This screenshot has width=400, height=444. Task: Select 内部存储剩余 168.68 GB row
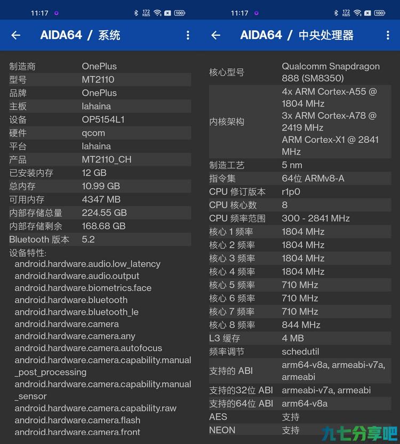click(x=100, y=226)
